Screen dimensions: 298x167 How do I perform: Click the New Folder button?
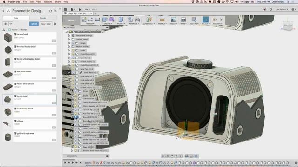pyautogui.click(x=46, y=24)
